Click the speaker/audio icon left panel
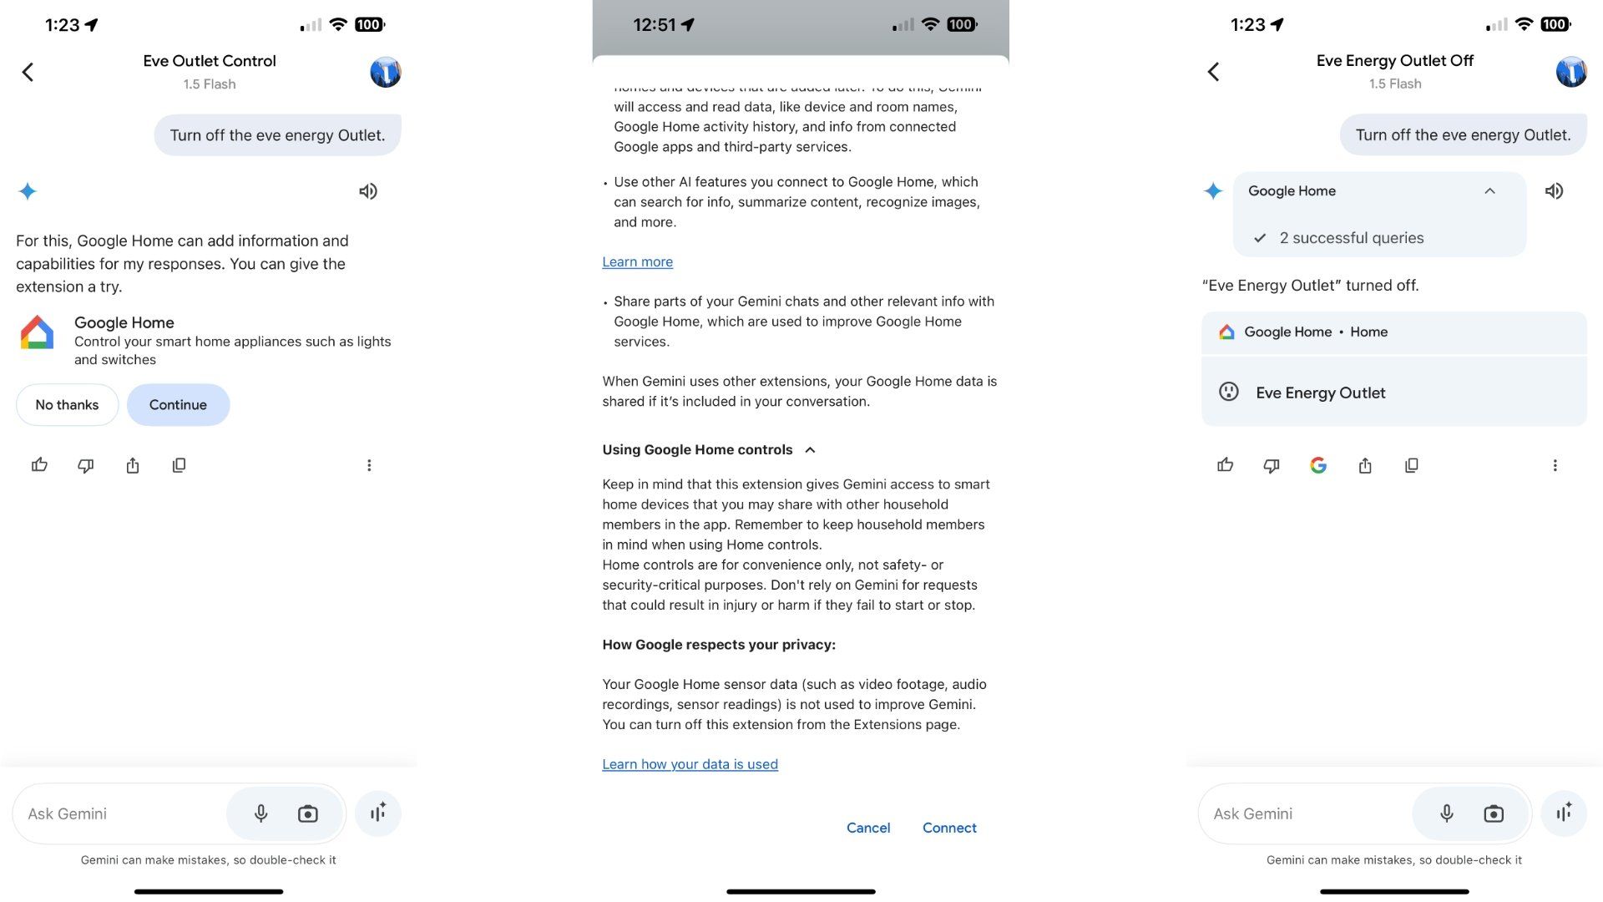Image resolution: width=1603 pixels, height=902 pixels. 369,190
